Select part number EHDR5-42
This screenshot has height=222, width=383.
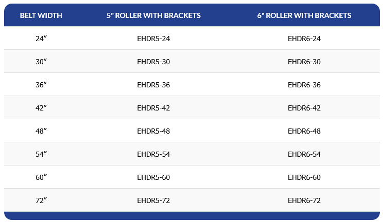tap(153, 108)
